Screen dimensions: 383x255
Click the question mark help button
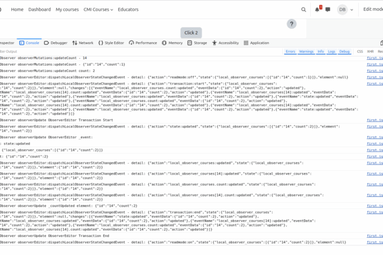(292, 24)
